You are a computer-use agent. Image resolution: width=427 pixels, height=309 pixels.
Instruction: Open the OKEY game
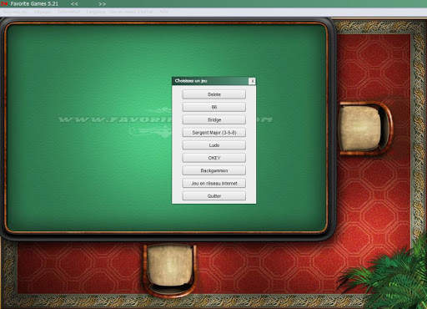pos(214,158)
